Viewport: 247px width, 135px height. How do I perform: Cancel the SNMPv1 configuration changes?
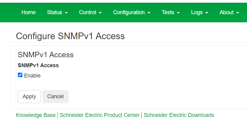(x=55, y=96)
